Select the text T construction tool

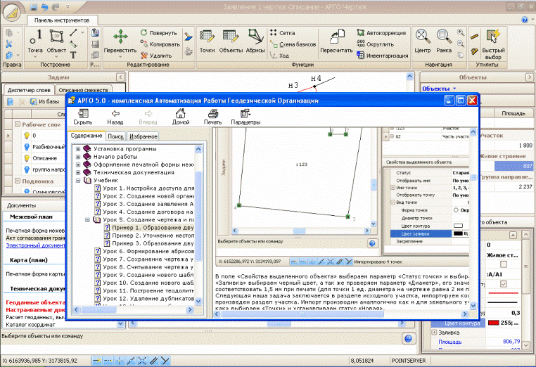(x=73, y=55)
